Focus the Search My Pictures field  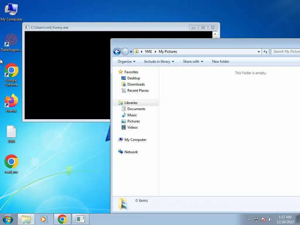pos(285,52)
